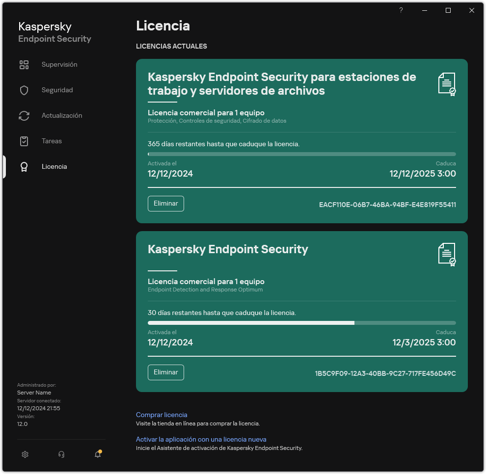
Task: Click the Actualización refresh arrows icon
Action: click(x=24, y=116)
